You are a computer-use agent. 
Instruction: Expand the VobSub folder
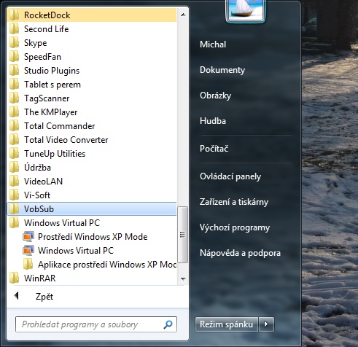[x=92, y=209]
